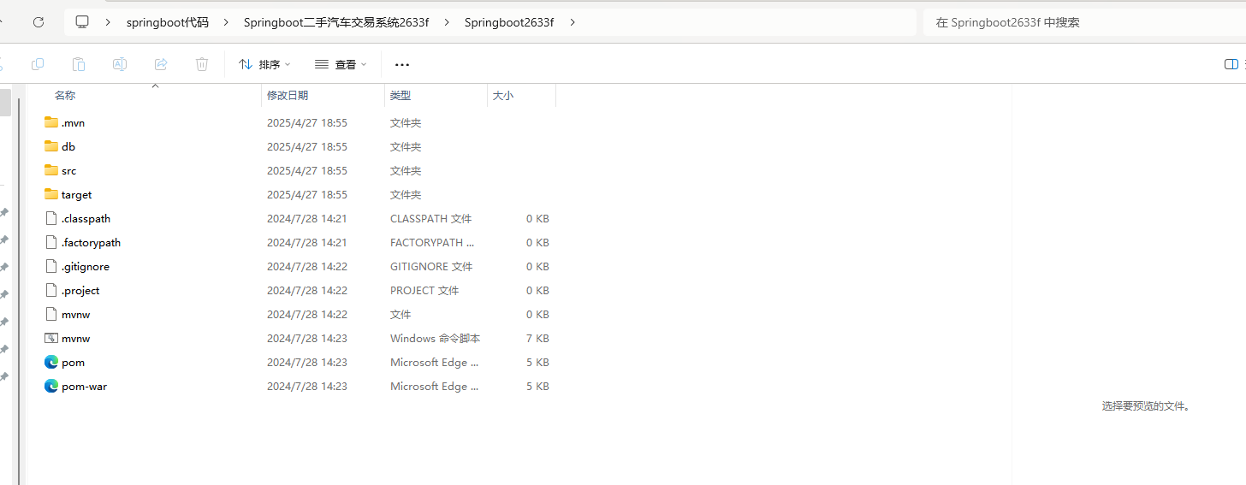
Task: Go to the Springboot二手汽车交易系统2633f breadcrumb
Action: [x=336, y=22]
